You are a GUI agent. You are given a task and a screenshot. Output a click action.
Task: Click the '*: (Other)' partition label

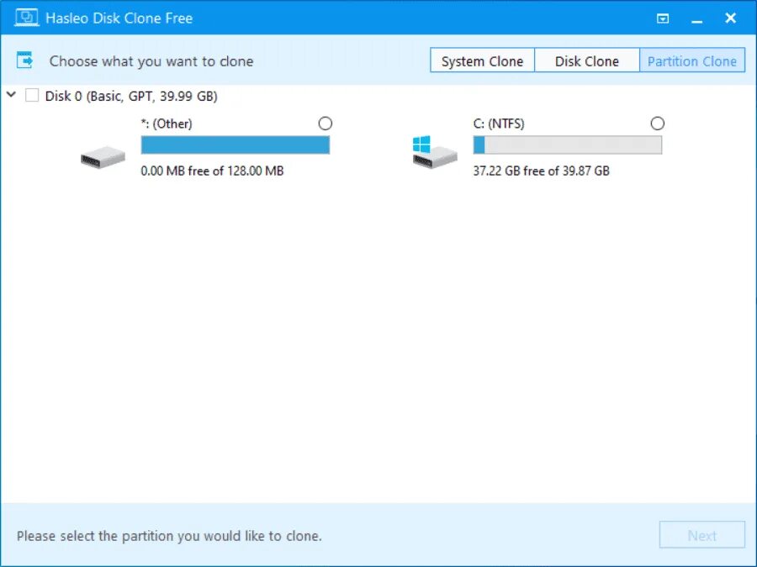[167, 124]
